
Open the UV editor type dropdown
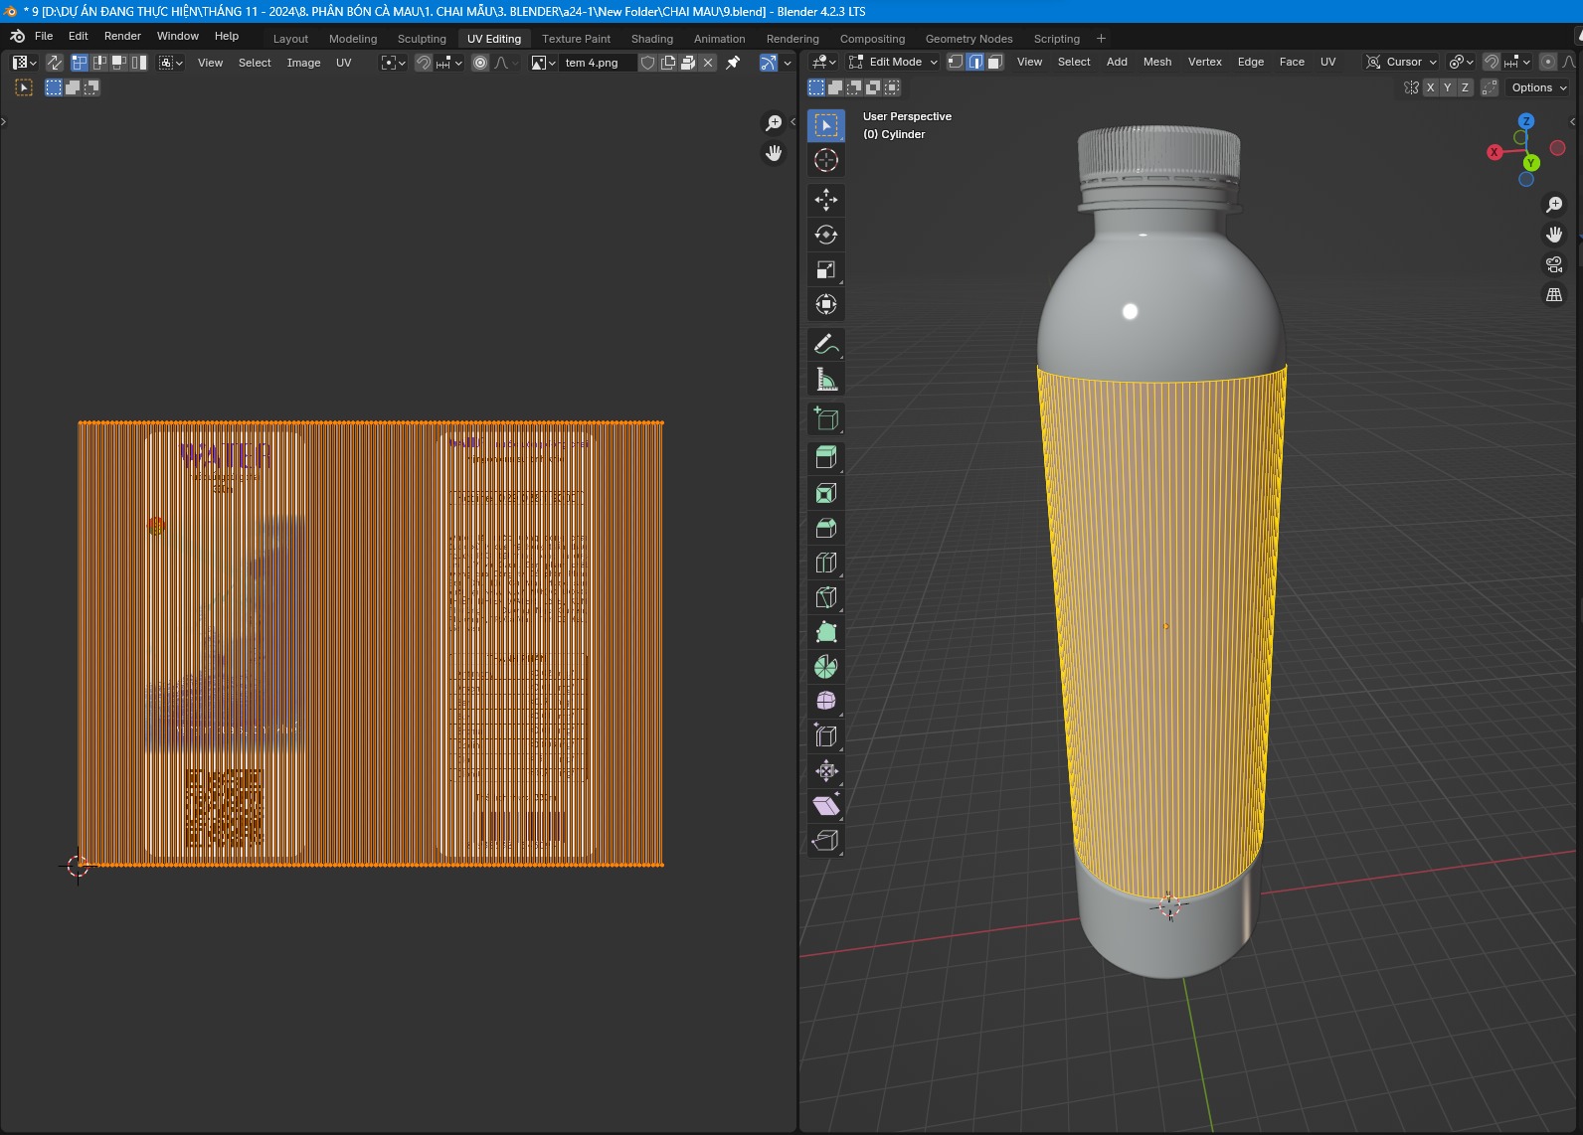click(x=25, y=63)
